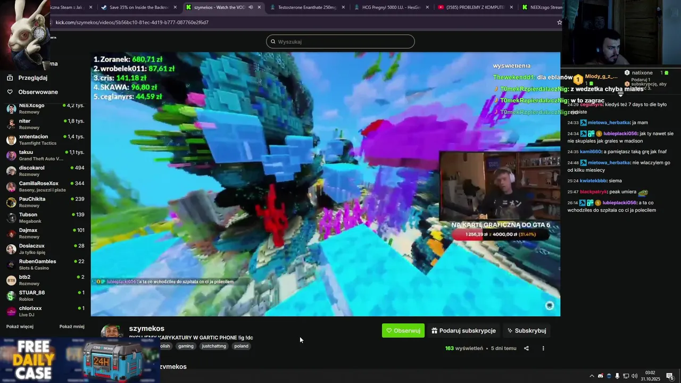Close the YouTube 'PROBLEMY Z KOMPUTE' tab
The image size is (681, 383).
(x=511, y=7)
